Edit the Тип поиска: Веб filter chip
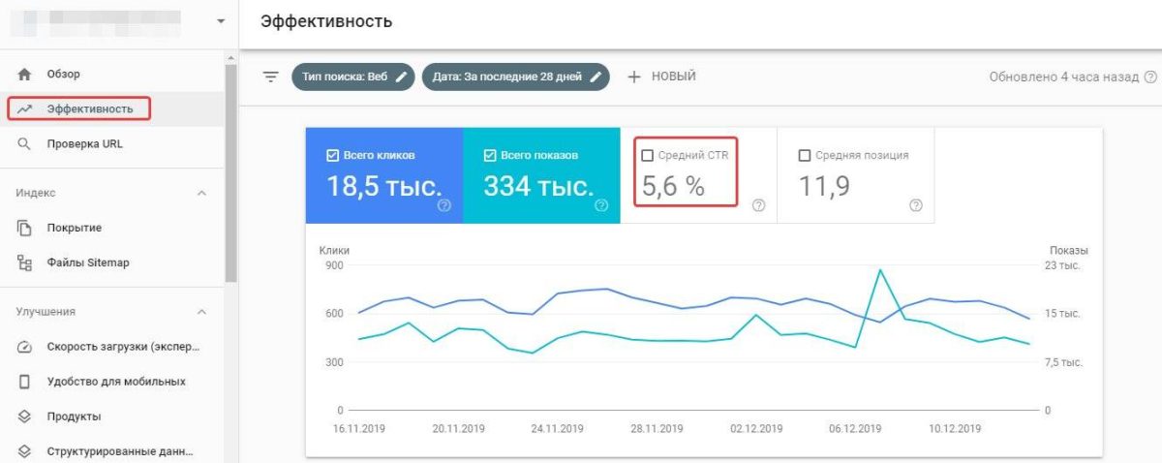1162x463 pixels. 352,77
